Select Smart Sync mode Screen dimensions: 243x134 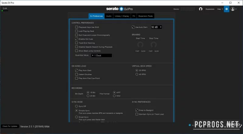[x=77, y=117]
